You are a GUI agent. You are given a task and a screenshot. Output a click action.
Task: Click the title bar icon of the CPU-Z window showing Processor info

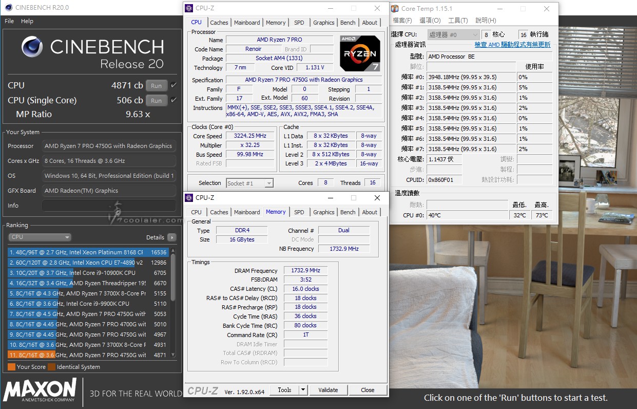pos(190,8)
